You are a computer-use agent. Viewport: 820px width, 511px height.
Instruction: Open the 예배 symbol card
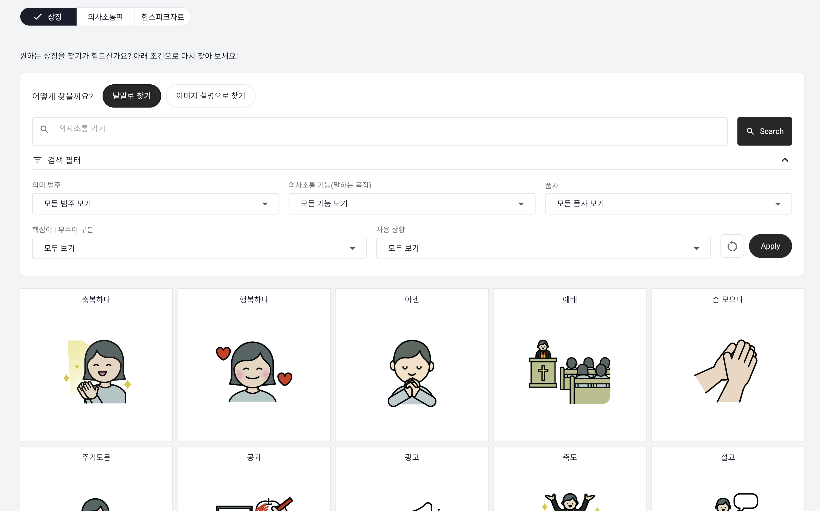[570, 364]
